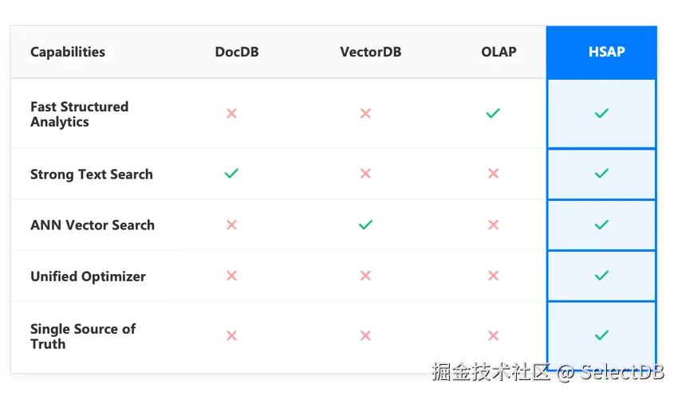Click the OLAP column header

click(x=499, y=52)
